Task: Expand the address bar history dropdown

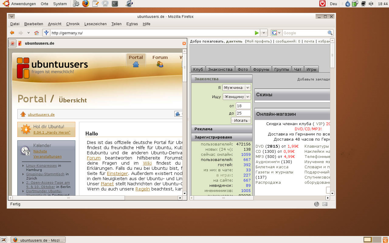Action: 264,33
